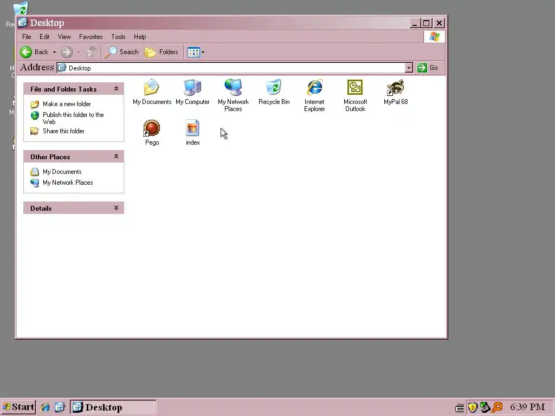The width and height of the screenshot is (555, 416).
Task: Minimize the Desktop window
Action: click(415, 23)
